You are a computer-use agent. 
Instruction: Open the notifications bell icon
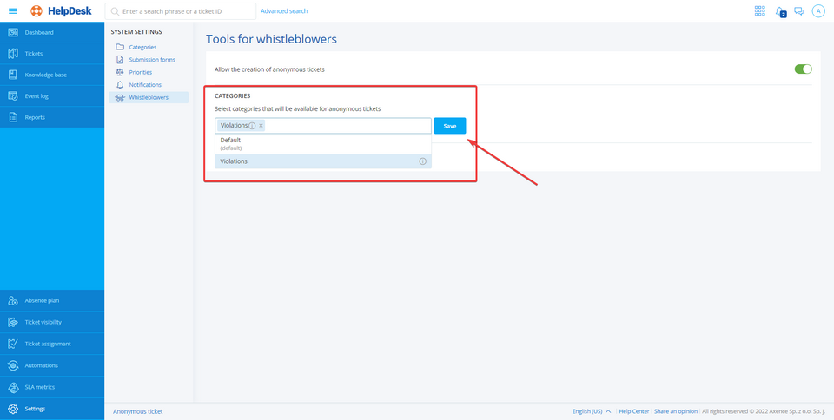(x=779, y=11)
